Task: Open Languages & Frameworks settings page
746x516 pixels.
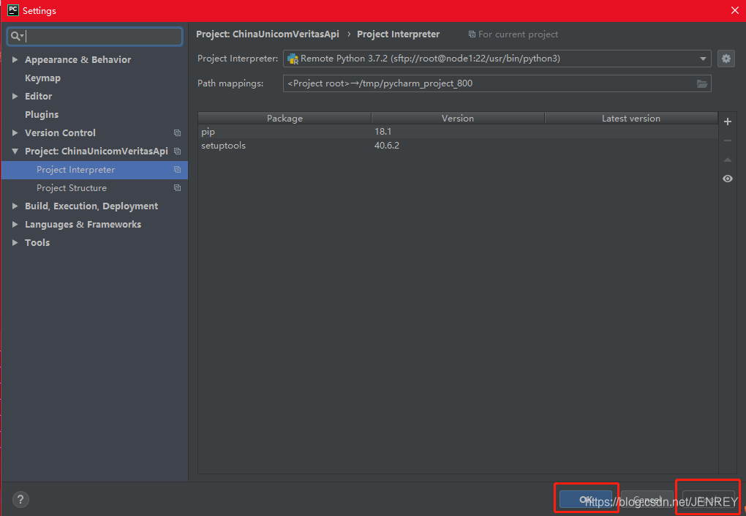Action: [x=83, y=224]
